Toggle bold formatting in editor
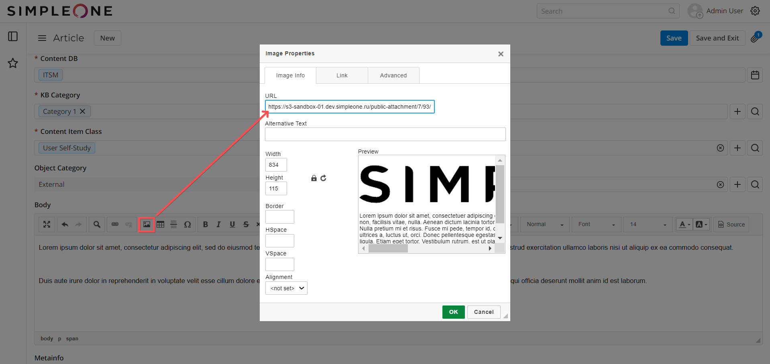This screenshot has width=770, height=364. click(x=205, y=224)
